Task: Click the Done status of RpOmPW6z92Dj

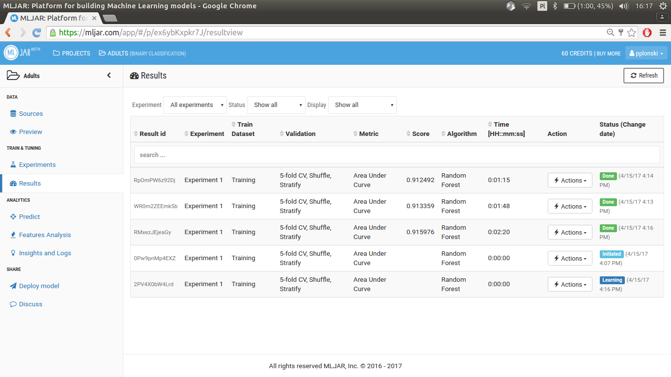Action: pyautogui.click(x=608, y=176)
